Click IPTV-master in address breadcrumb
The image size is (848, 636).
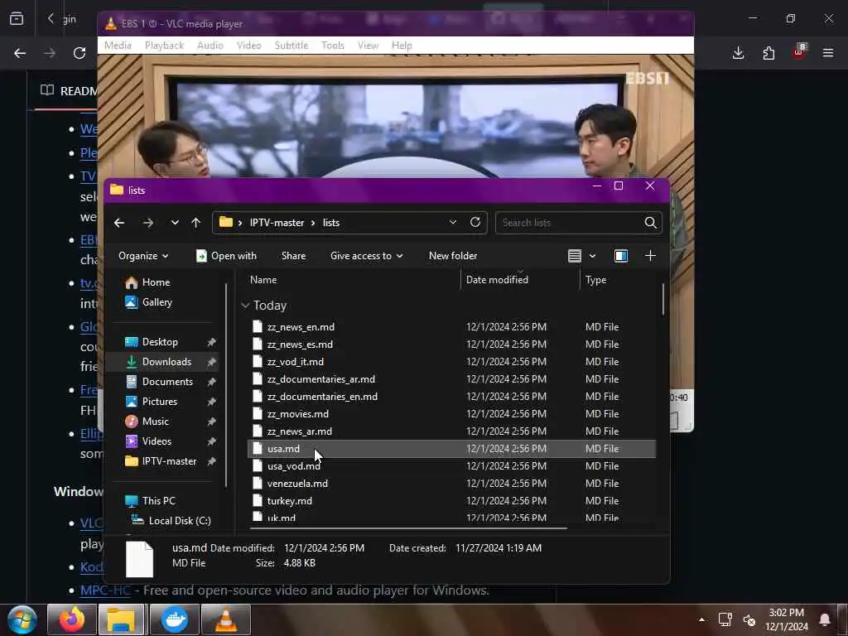click(x=277, y=223)
